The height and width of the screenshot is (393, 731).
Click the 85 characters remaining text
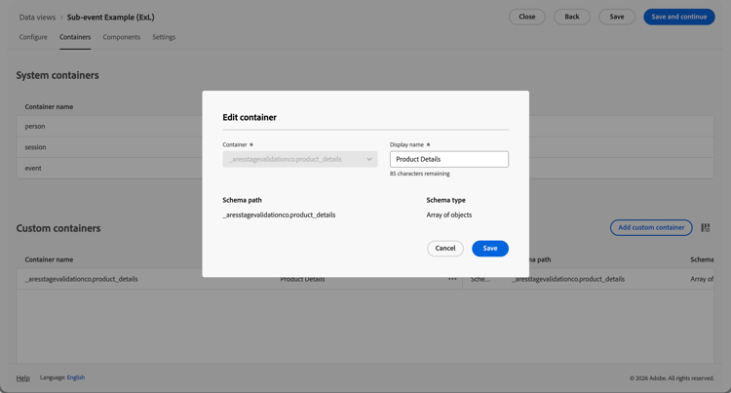(419, 174)
